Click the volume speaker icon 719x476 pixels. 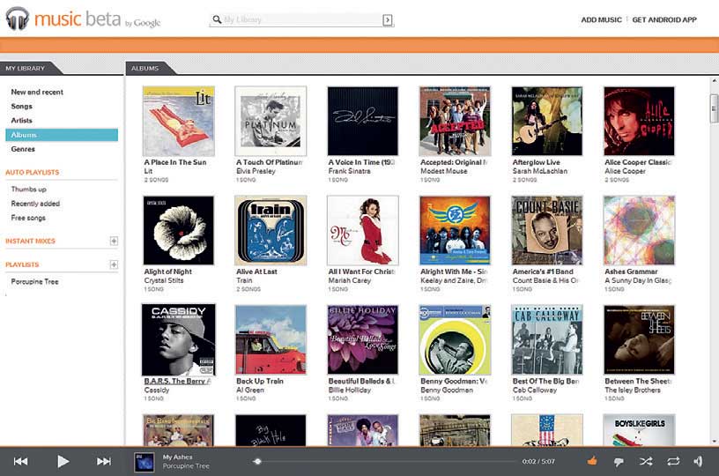tap(698, 461)
